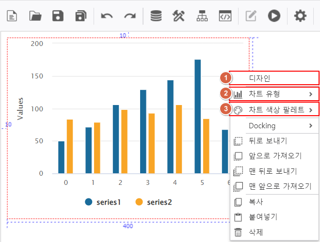The height and width of the screenshot is (242, 320).
Task: Open the settings gear icon
Action: coord(301,15)
